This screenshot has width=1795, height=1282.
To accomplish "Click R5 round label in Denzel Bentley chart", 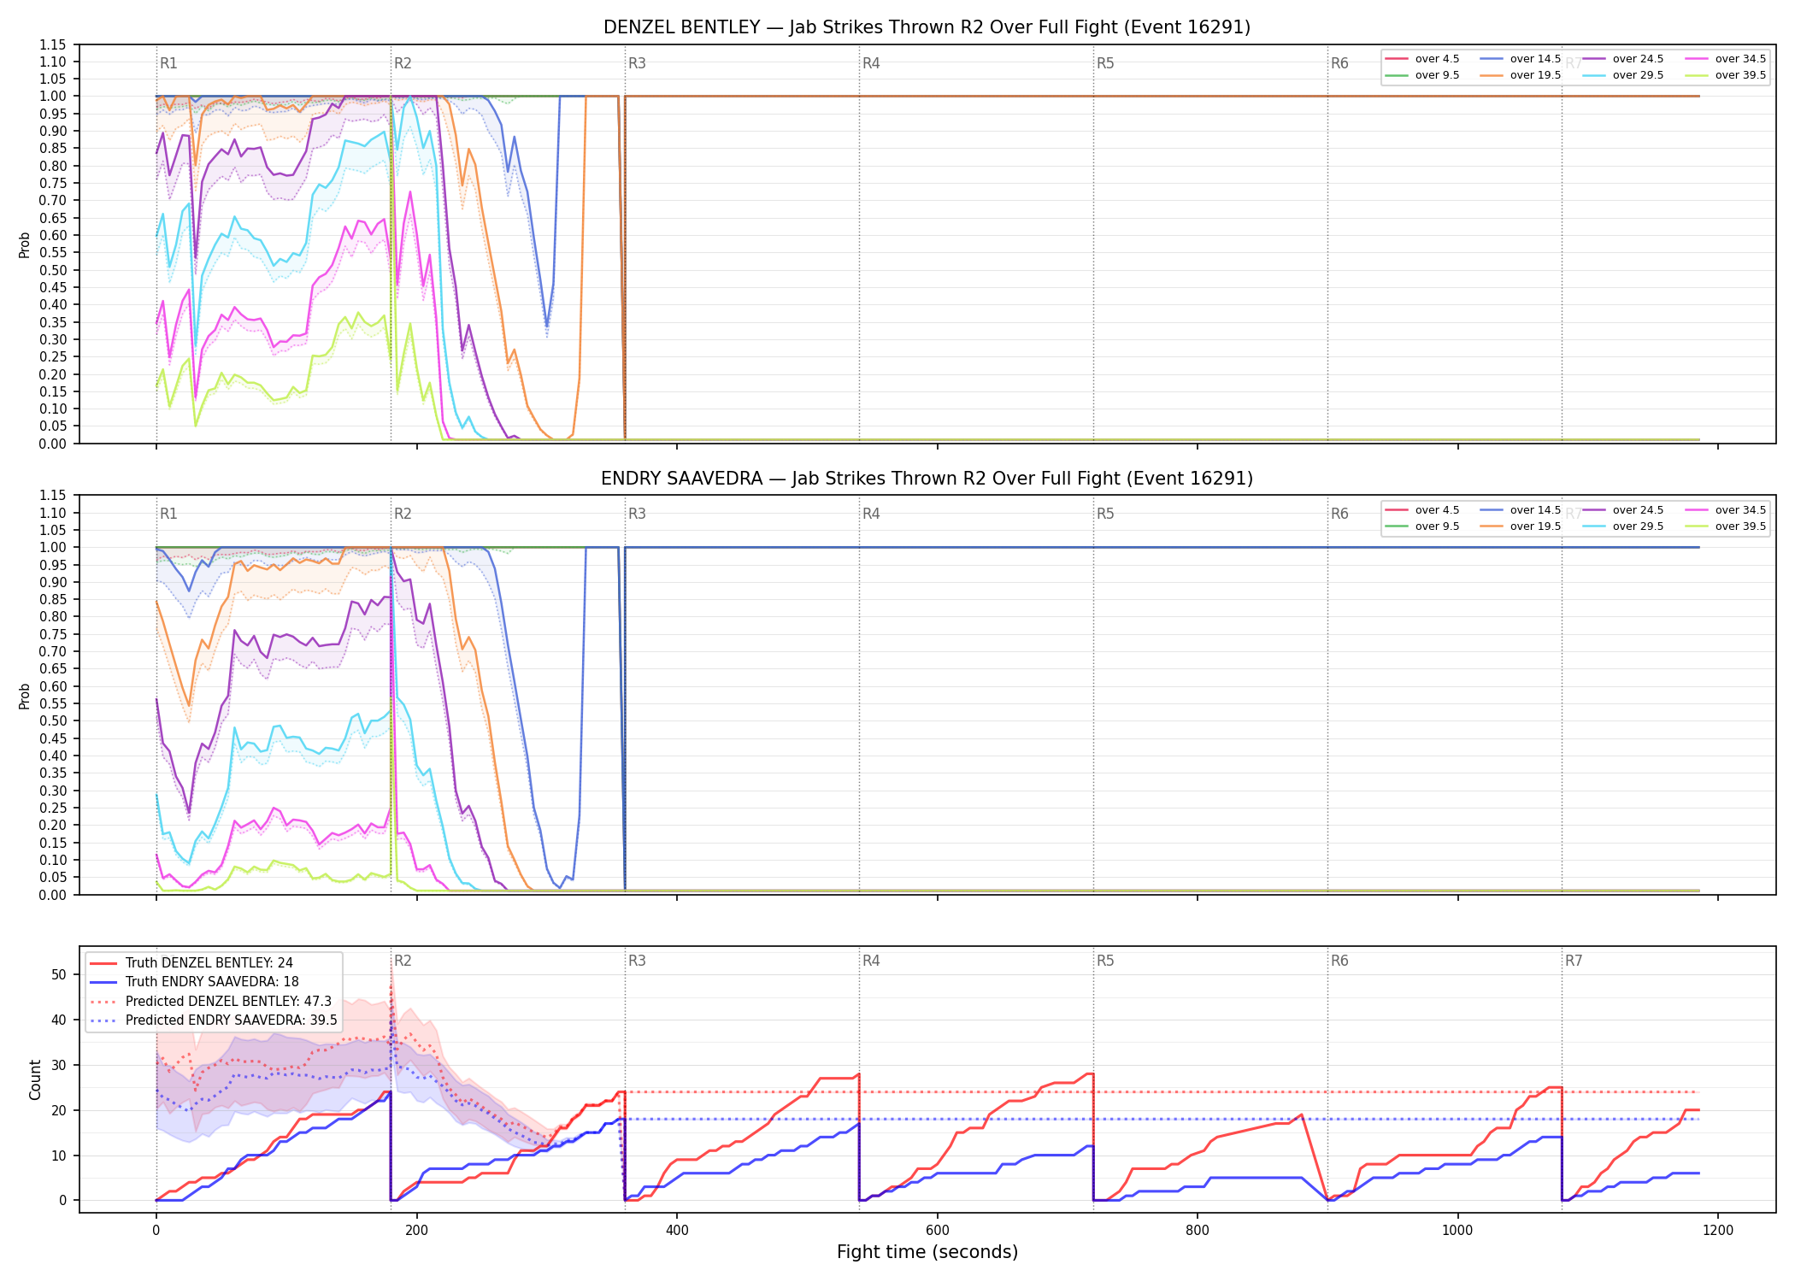I will (x=1105, y=63).
